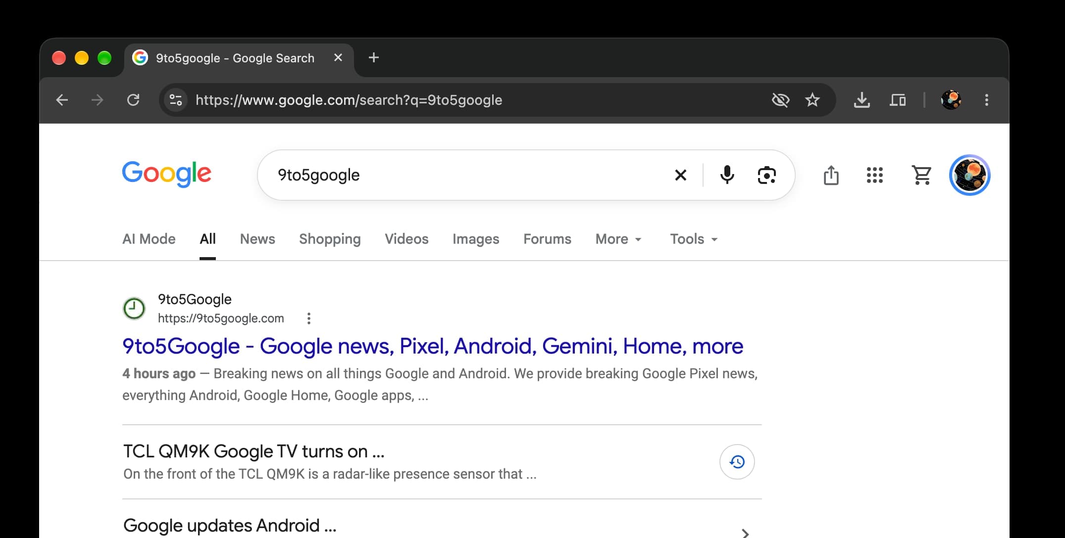Click the https://9to5google.com cite text

click(x=221, y=318)
